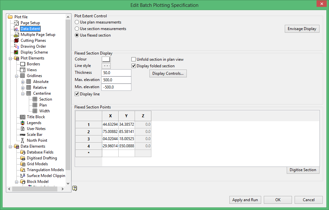The image size is (329, 210).
Task: Select Use plan measurements radio button
Action: 77,22
